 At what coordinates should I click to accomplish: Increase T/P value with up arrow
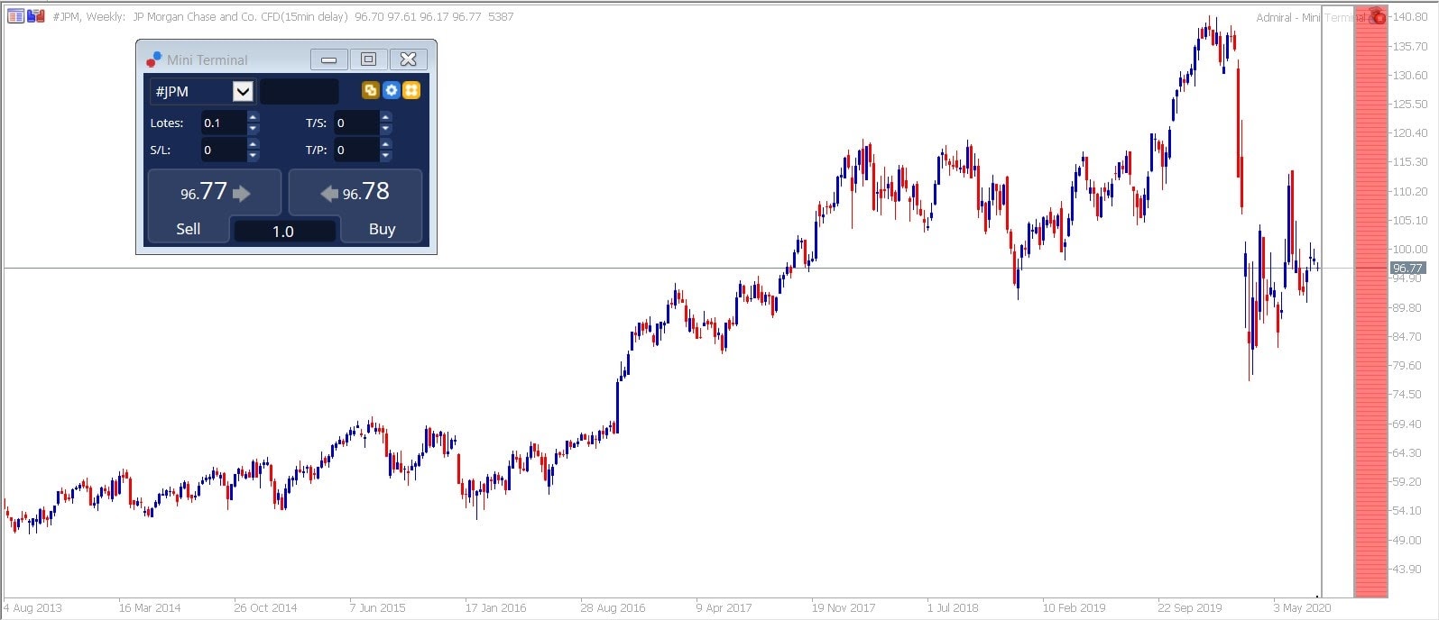point(385,144)
